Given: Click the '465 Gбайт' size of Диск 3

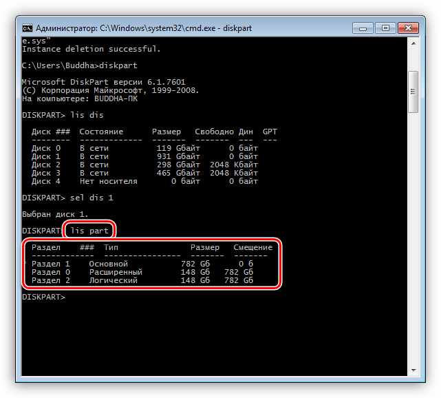Looking at the screenshot, I should pyautogui.click(x=178, y=173).
